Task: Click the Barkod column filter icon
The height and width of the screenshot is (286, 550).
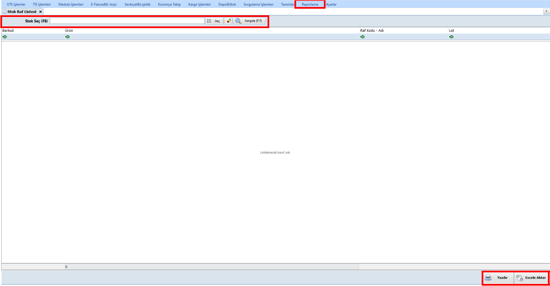Action: (x=5, y=37)
